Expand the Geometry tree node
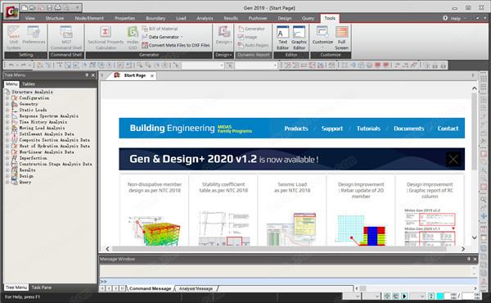The height and width of the screenshot is (303, 491). (7, 104)
